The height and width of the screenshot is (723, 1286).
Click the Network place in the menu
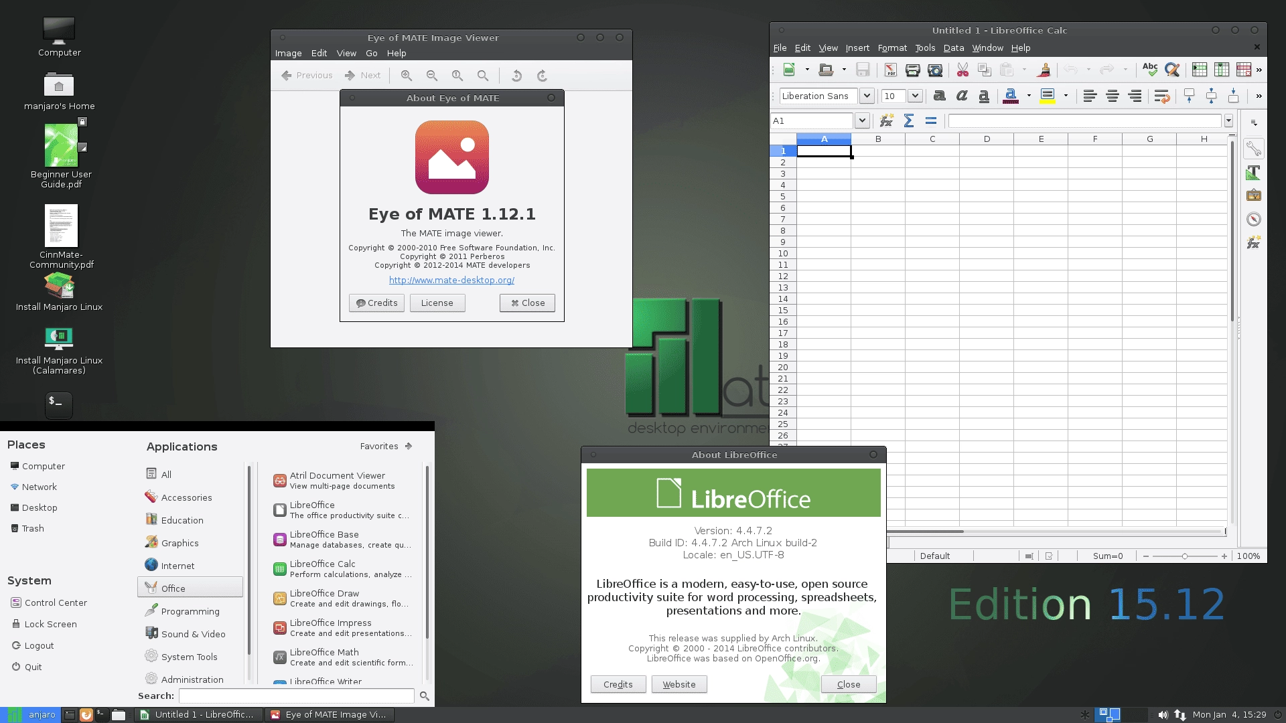coord(33,487)
